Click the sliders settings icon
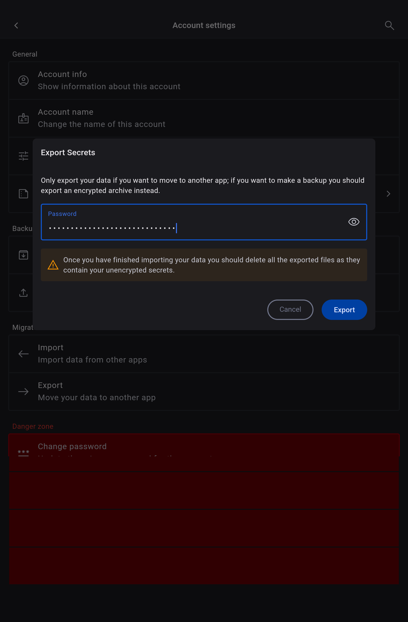The image size is (408, 622). point(23,156)
